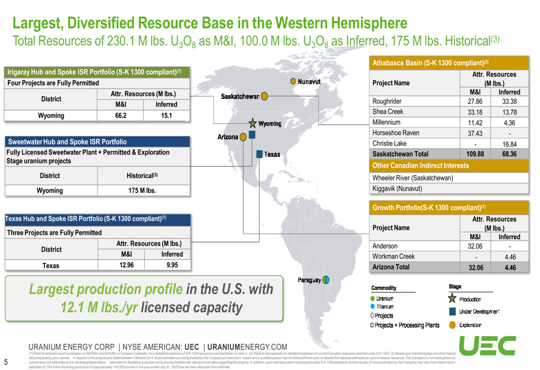
Task: Click the Paraguay map label
Action: 309,280
